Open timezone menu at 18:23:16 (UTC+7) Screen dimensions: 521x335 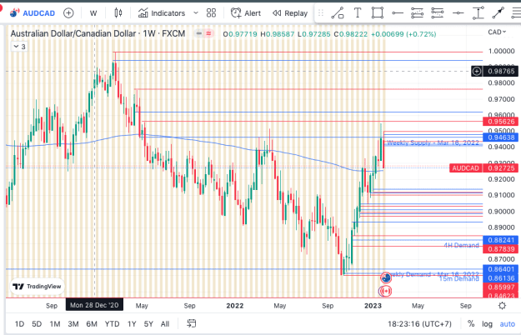coord(419,323)
